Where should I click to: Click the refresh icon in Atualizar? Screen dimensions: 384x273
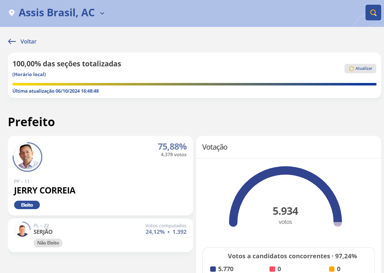(351, 69)
